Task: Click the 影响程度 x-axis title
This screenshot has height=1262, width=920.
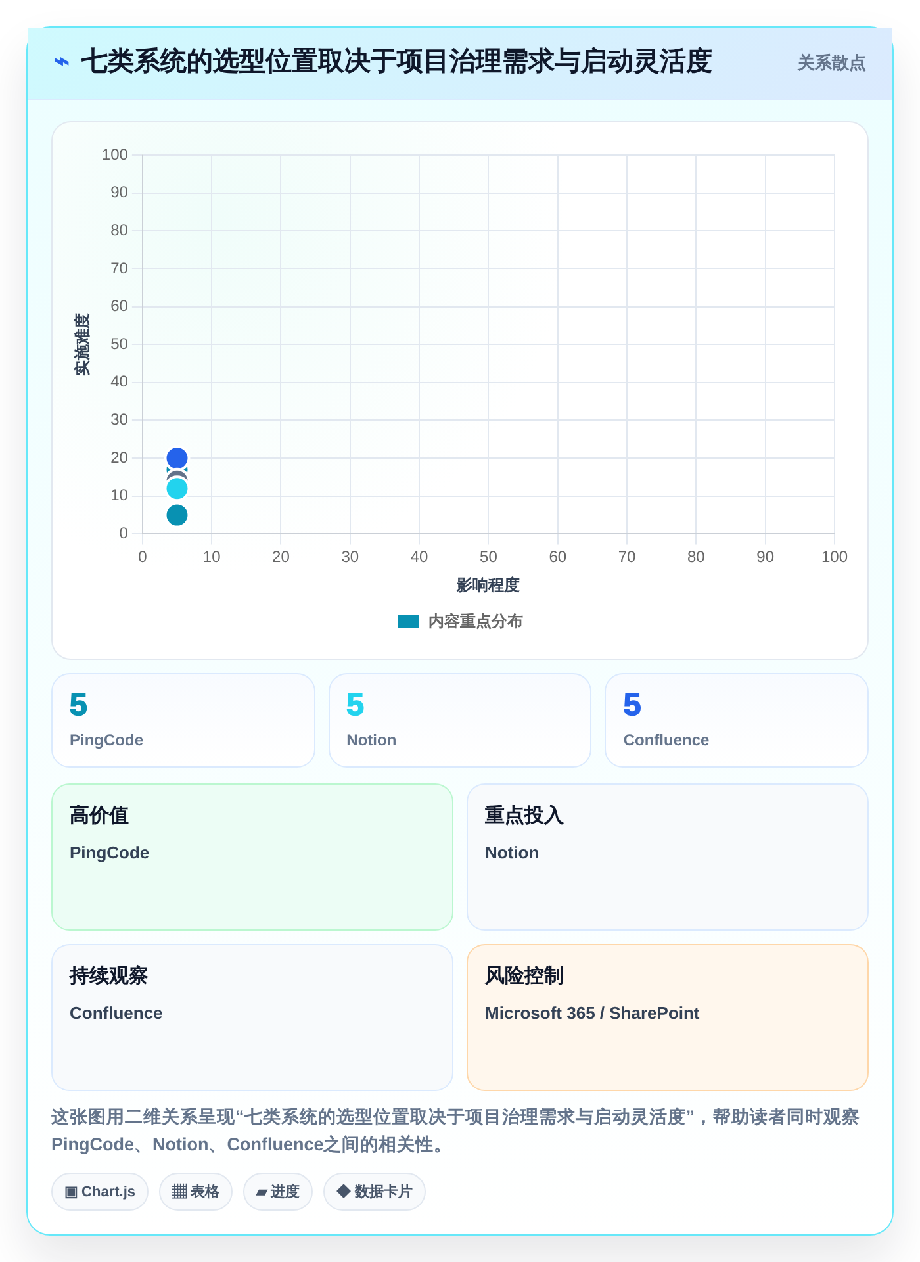Action: pos(488,585)
